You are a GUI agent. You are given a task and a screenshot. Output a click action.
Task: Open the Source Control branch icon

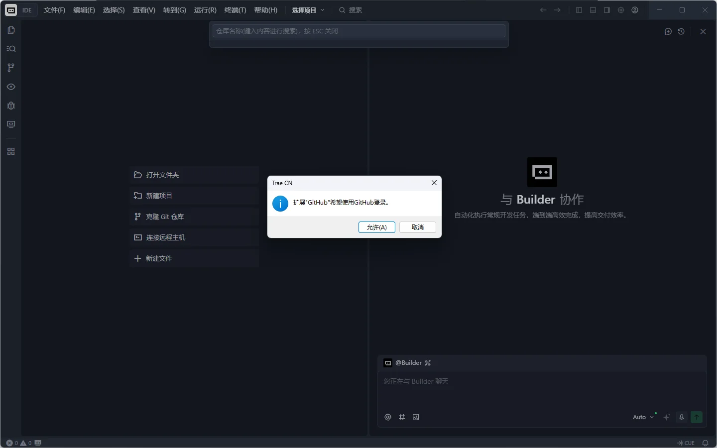click(x=11, y=68)
